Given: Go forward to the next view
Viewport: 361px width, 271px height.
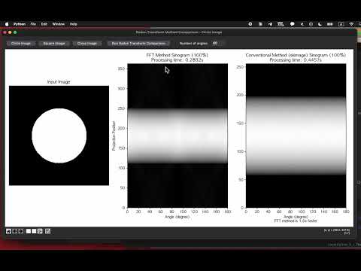Looking at the screenshot, I should pos(21,231).
